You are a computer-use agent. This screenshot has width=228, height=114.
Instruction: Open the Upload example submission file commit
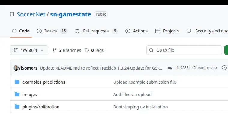(x=145, y=82)
